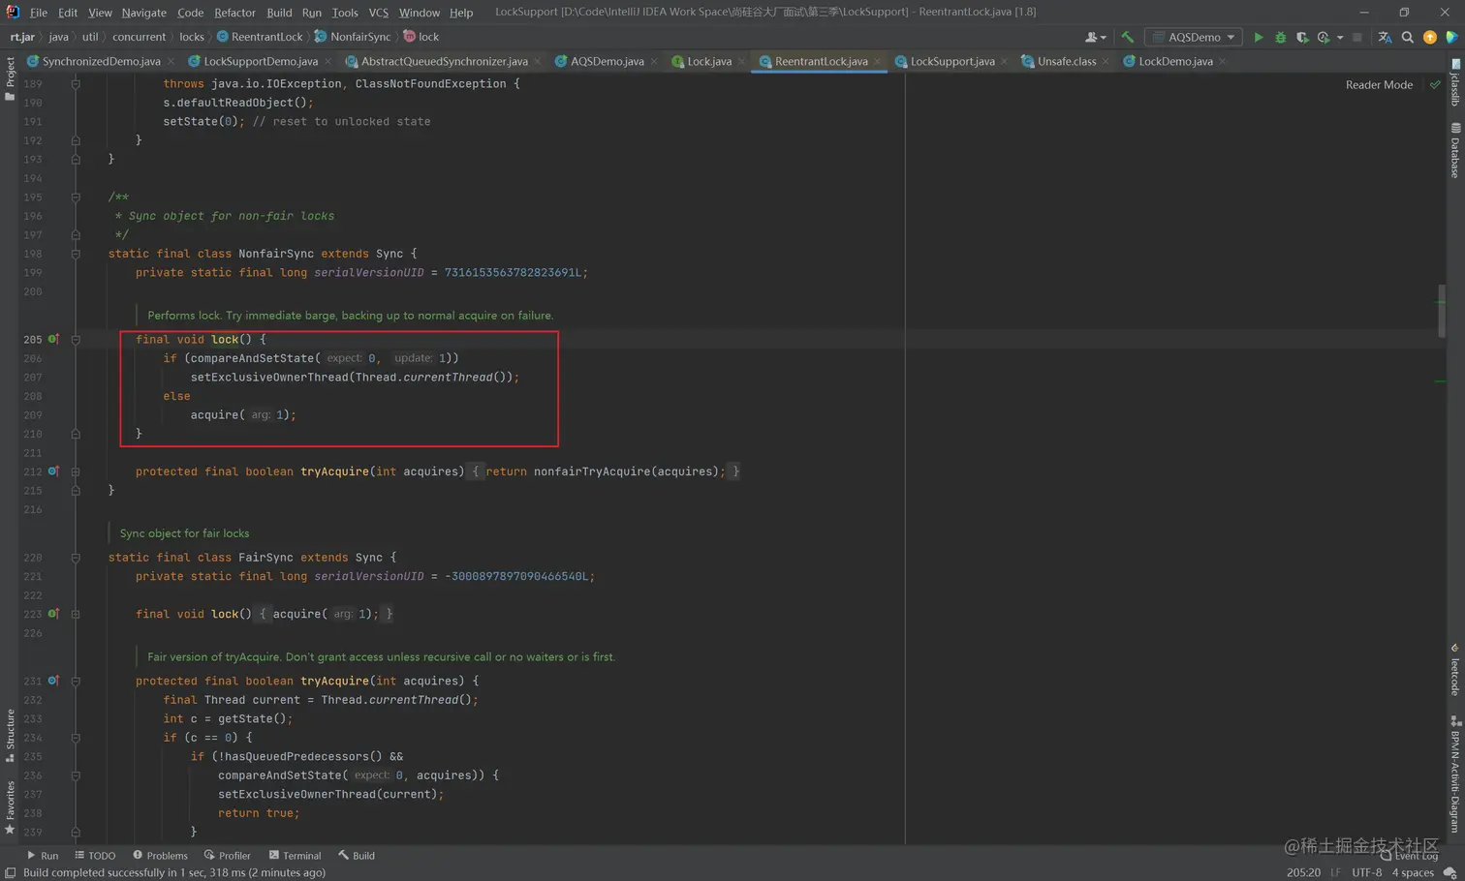Click the override gutter icon on line 205
The width and height of the screenshot is (1465, 881).
(x=53, y=339)
